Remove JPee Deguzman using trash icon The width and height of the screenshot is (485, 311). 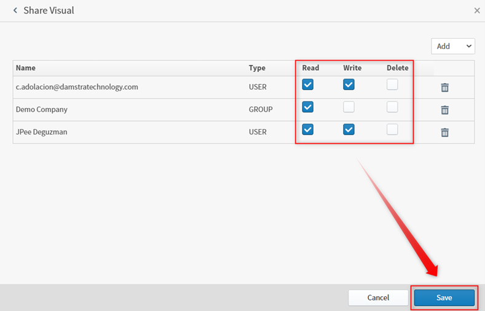click(445, 132)
